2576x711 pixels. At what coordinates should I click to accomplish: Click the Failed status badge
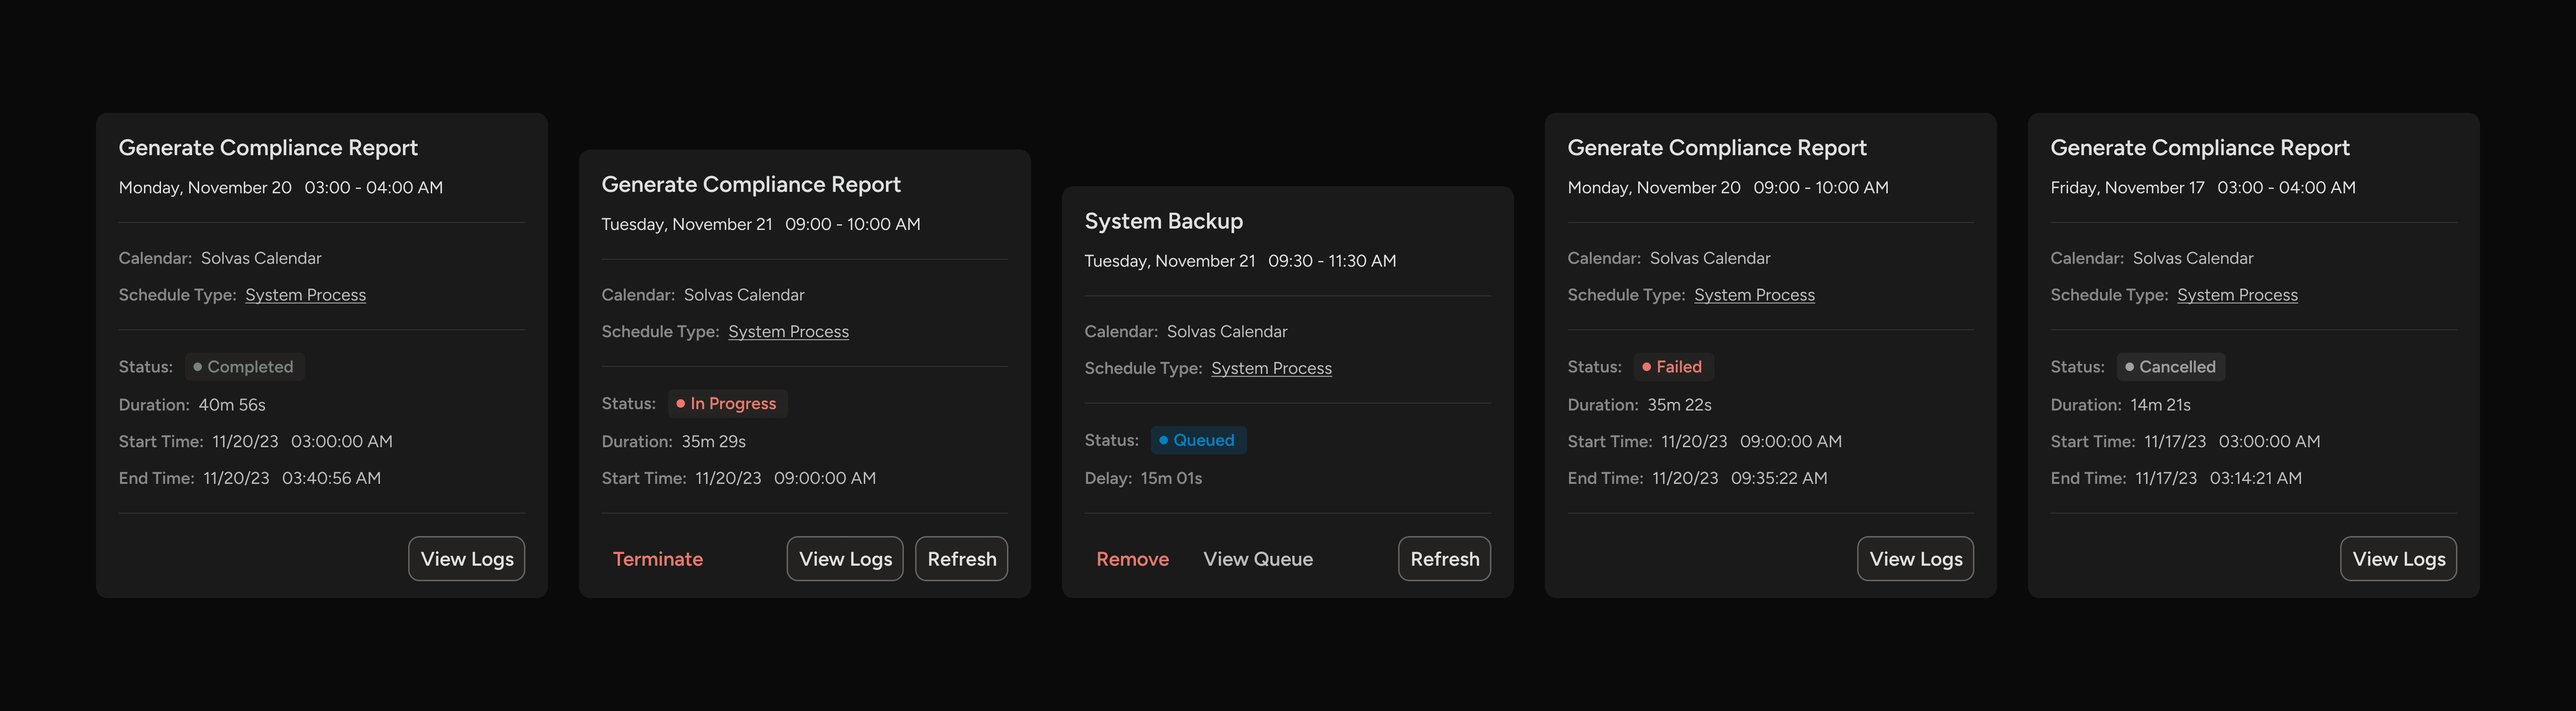click(1674, 366)
